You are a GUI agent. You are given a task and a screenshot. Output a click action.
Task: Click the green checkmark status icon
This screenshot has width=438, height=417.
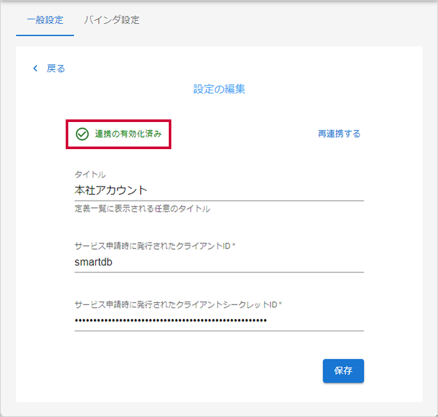point(82,134)
